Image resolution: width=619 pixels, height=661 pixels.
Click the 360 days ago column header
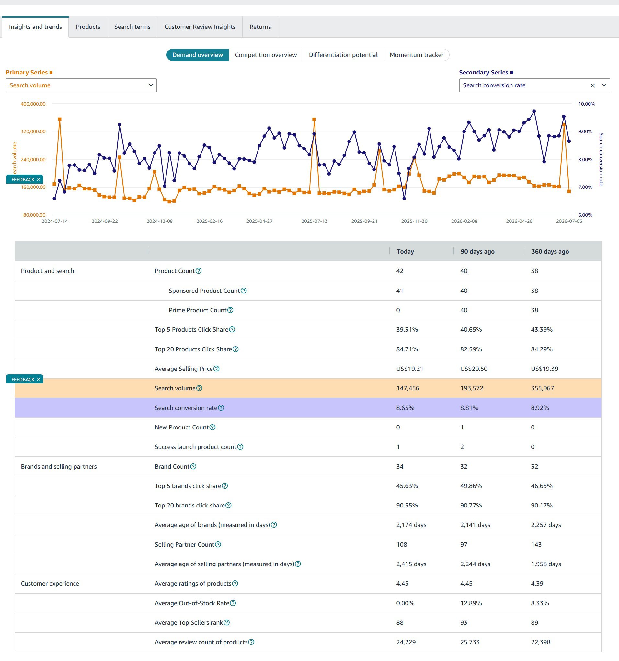point(550,251)
